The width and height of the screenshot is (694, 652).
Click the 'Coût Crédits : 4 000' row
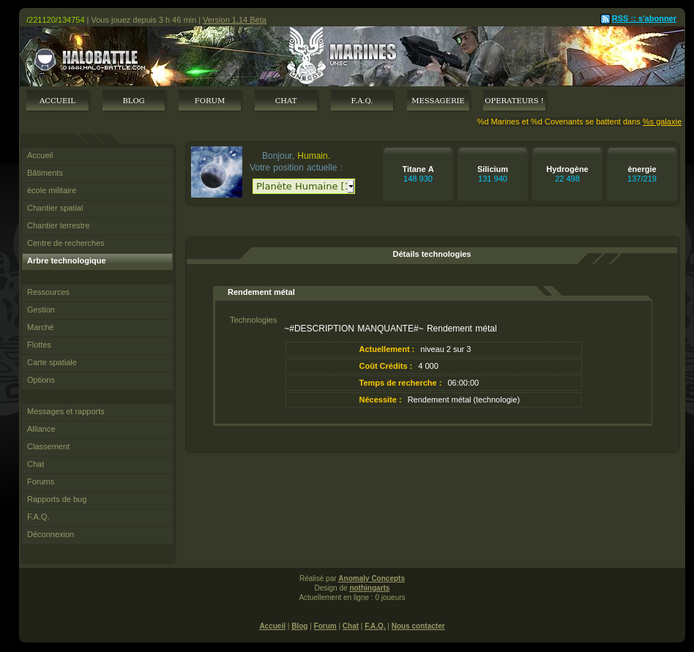(x=433, y=367)
